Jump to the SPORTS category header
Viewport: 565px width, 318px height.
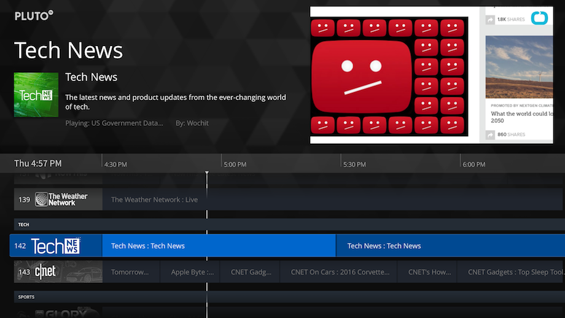[26, 297]
